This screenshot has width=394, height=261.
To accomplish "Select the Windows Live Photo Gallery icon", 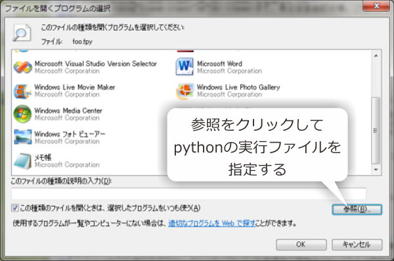I will [x=185, y=91].
